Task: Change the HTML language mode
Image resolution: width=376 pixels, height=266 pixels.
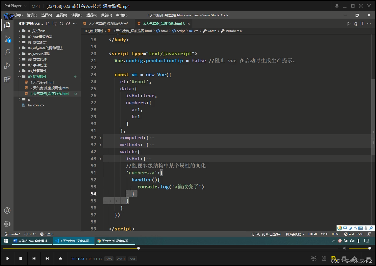Action: (x=336, y=234)
